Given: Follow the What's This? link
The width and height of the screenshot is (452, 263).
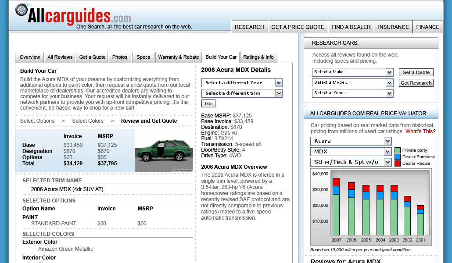Looking at the screenshot, I should click(420, 131).
